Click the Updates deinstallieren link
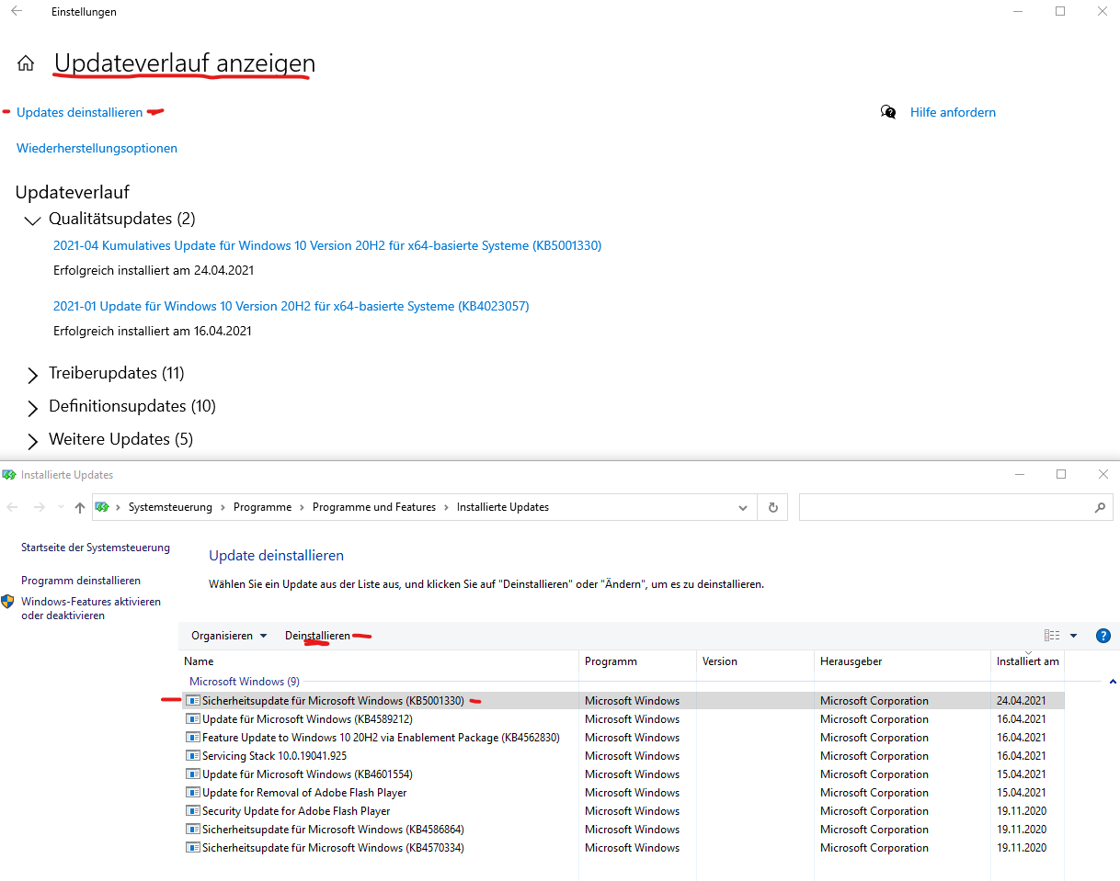Image resolution: width=1120 pixels, height=881 pixels. (x=80, y=112)
